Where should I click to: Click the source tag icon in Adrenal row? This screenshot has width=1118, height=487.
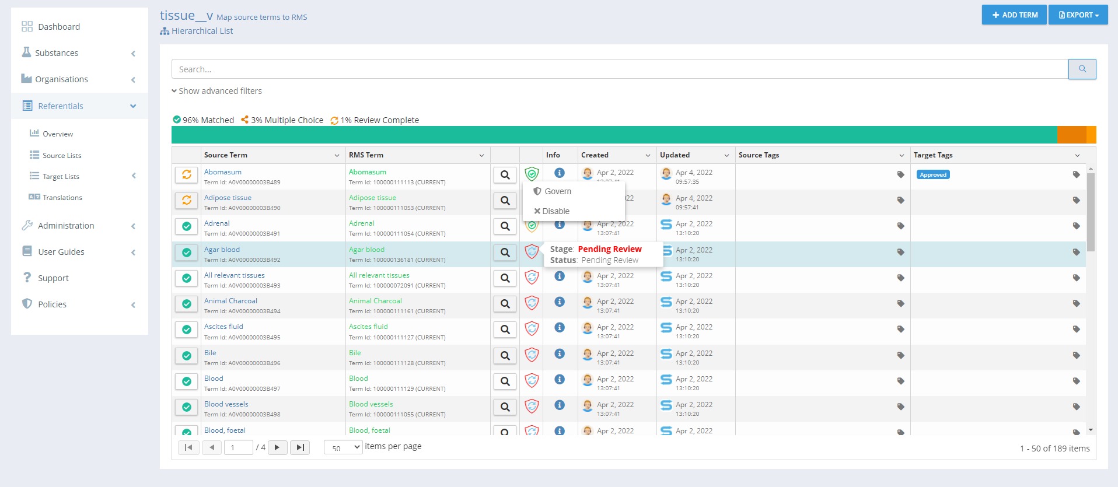900,226
